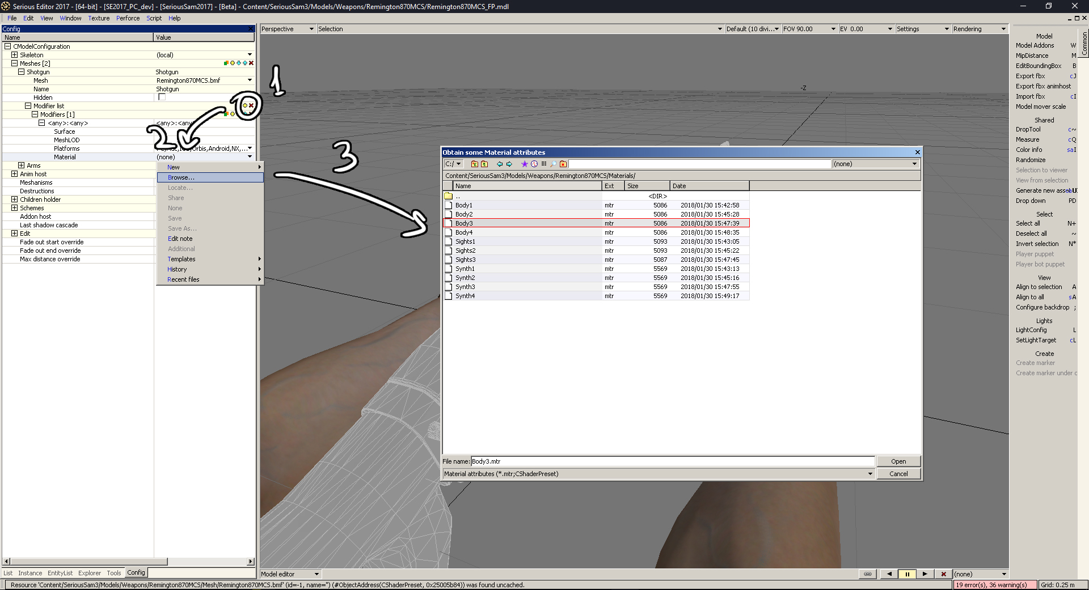The image size is (1089, 590).
Task: Close the Obtain some Material attributes dialog
Action: [x=918, y=152]
